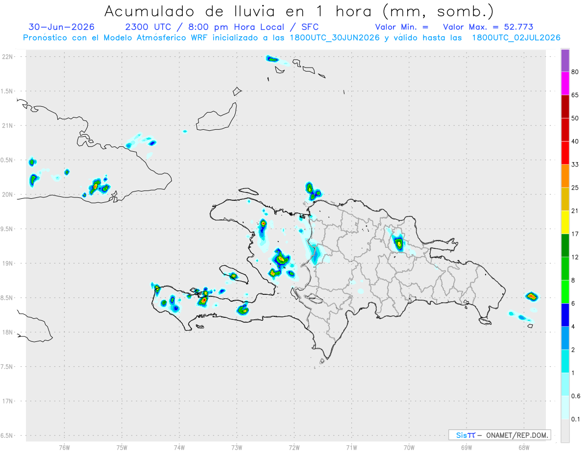This screenshot has width=588, height=454.
Task: Click the red swatch between 33 and 40
Action: click(x=565, y=153)
